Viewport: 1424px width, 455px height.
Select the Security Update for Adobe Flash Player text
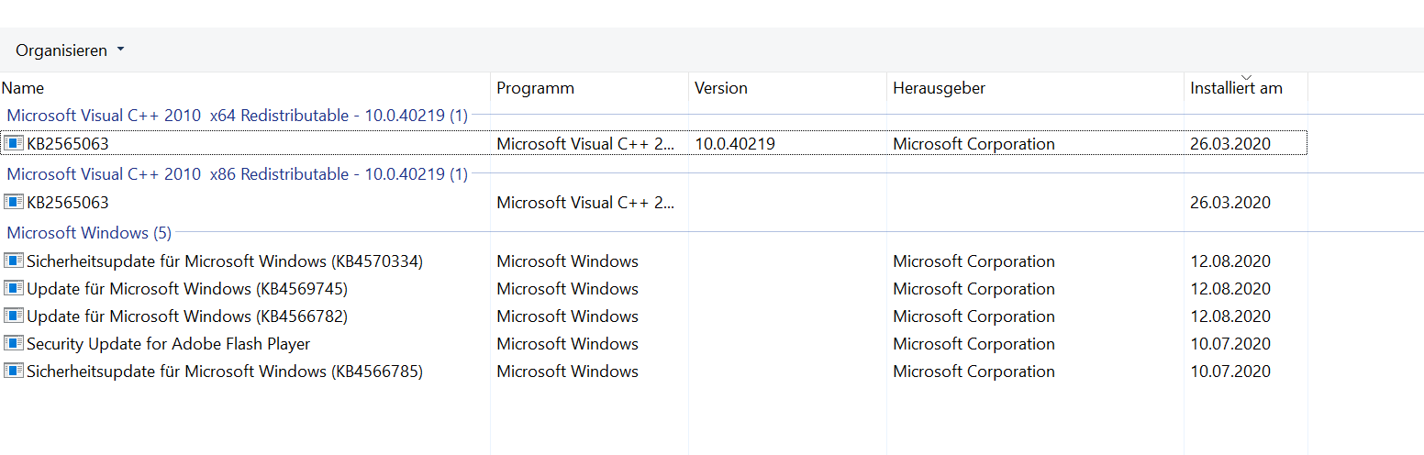pos(169,344)
